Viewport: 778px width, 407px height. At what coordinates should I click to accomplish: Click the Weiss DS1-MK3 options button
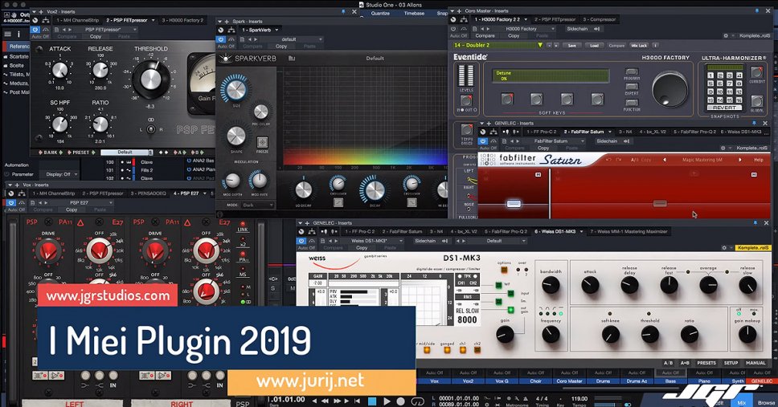click(504, 270)
